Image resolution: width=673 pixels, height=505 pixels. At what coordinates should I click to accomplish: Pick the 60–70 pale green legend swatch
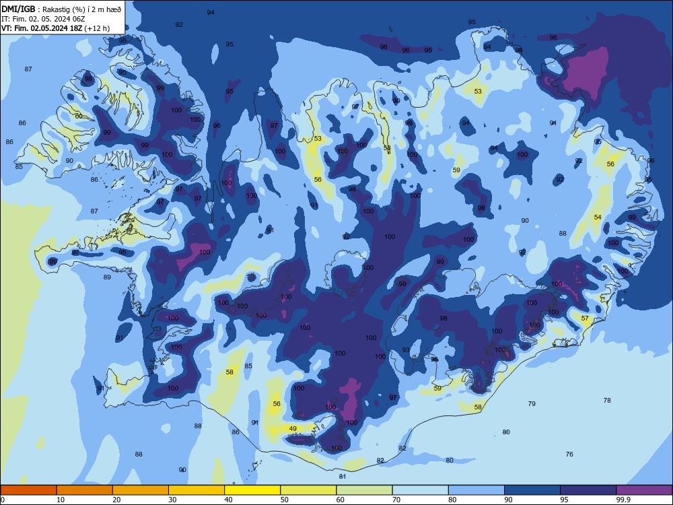(364, 490)
